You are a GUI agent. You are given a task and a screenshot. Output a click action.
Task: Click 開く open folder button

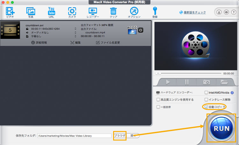[x=133, y=135]
